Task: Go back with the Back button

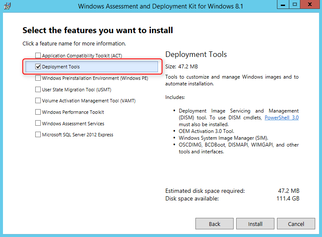Action: pos(215,224)
